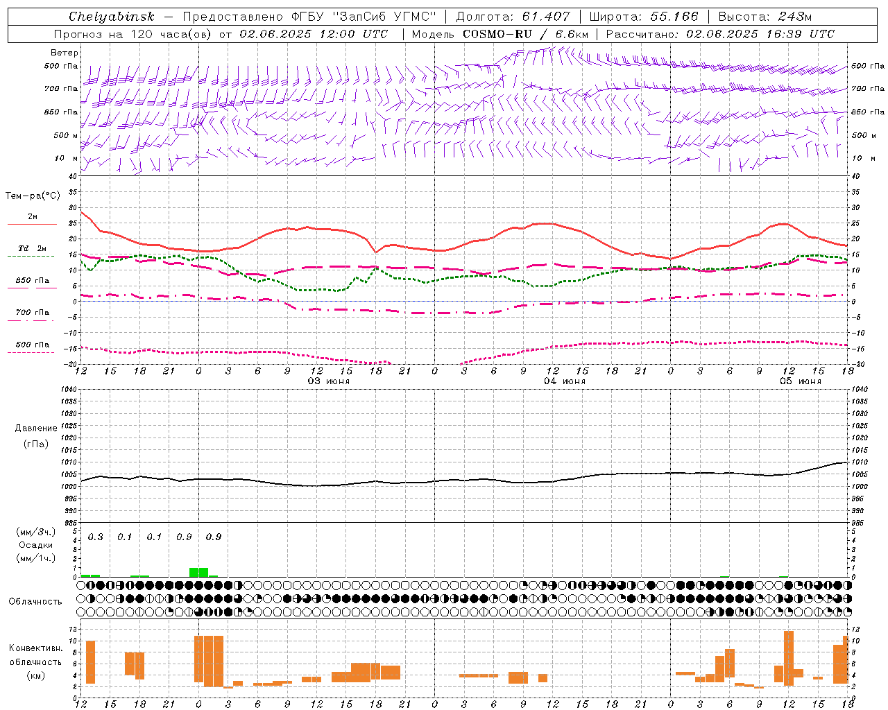Click the 'Тем-ра(°C)' axis label
888x710 pixels.
pos(33,196)
